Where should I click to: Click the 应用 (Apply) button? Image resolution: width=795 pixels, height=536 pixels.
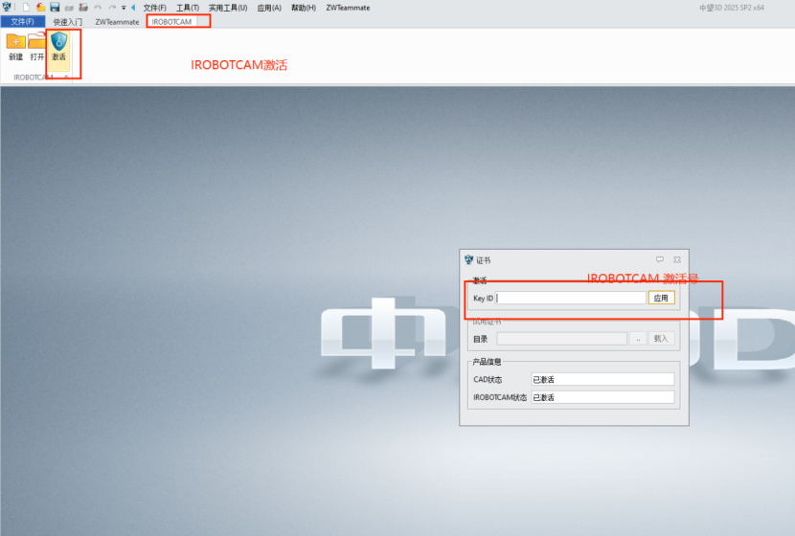[661, 298]
